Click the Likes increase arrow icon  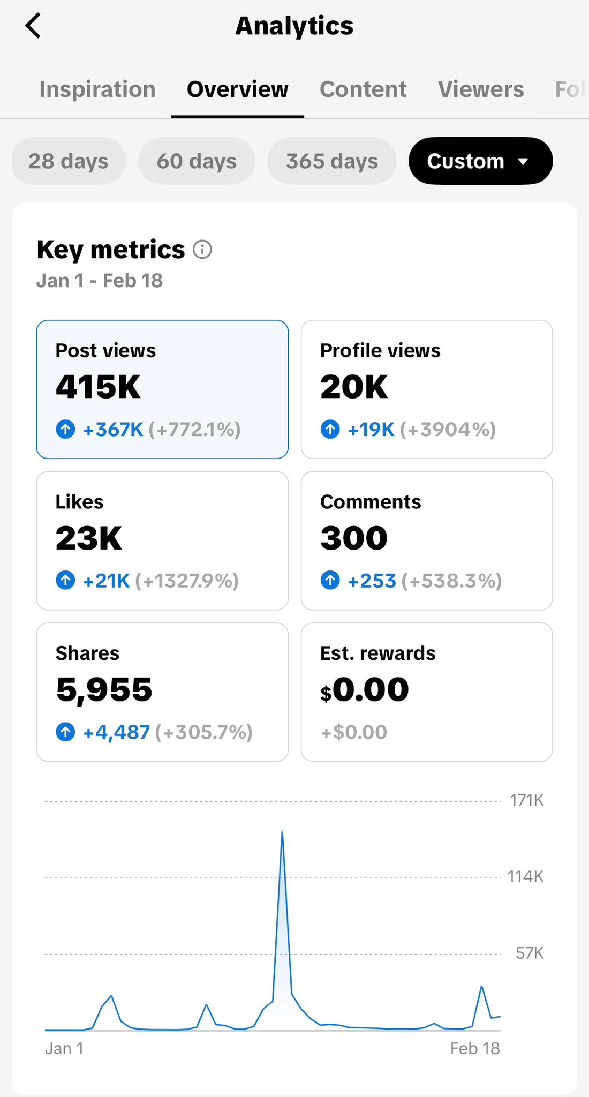(x=65, y=580)
